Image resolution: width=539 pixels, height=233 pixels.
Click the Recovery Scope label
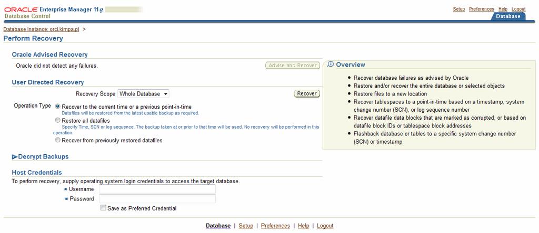pos(96,93)
